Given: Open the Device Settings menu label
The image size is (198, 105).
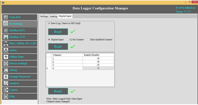Looking at the screenshot, I should [x=18, y=63].
